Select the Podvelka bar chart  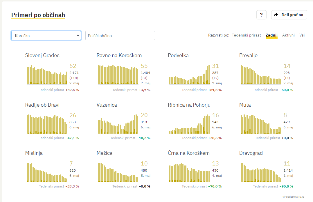(189, 75)
